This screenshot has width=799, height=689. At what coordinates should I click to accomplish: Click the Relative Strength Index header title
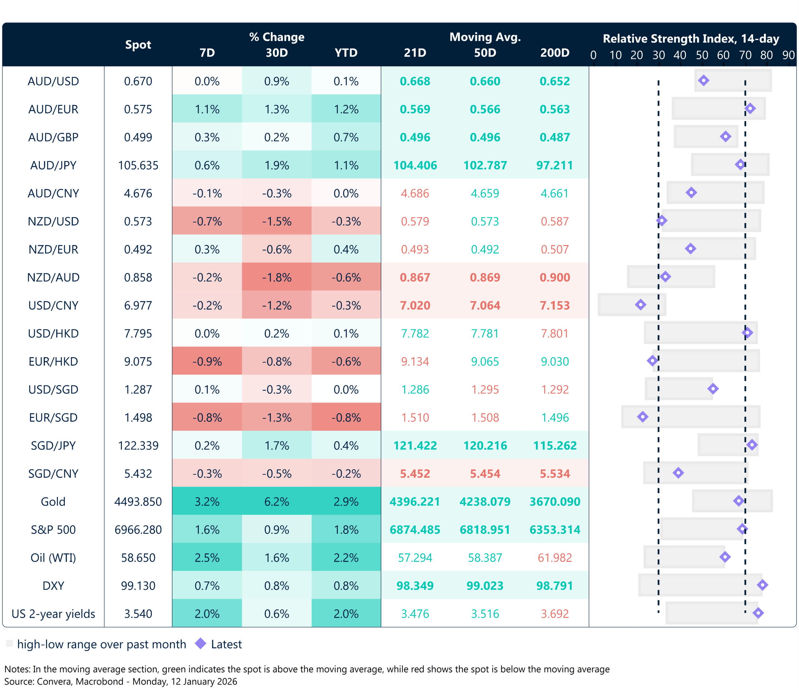(691, 39)
